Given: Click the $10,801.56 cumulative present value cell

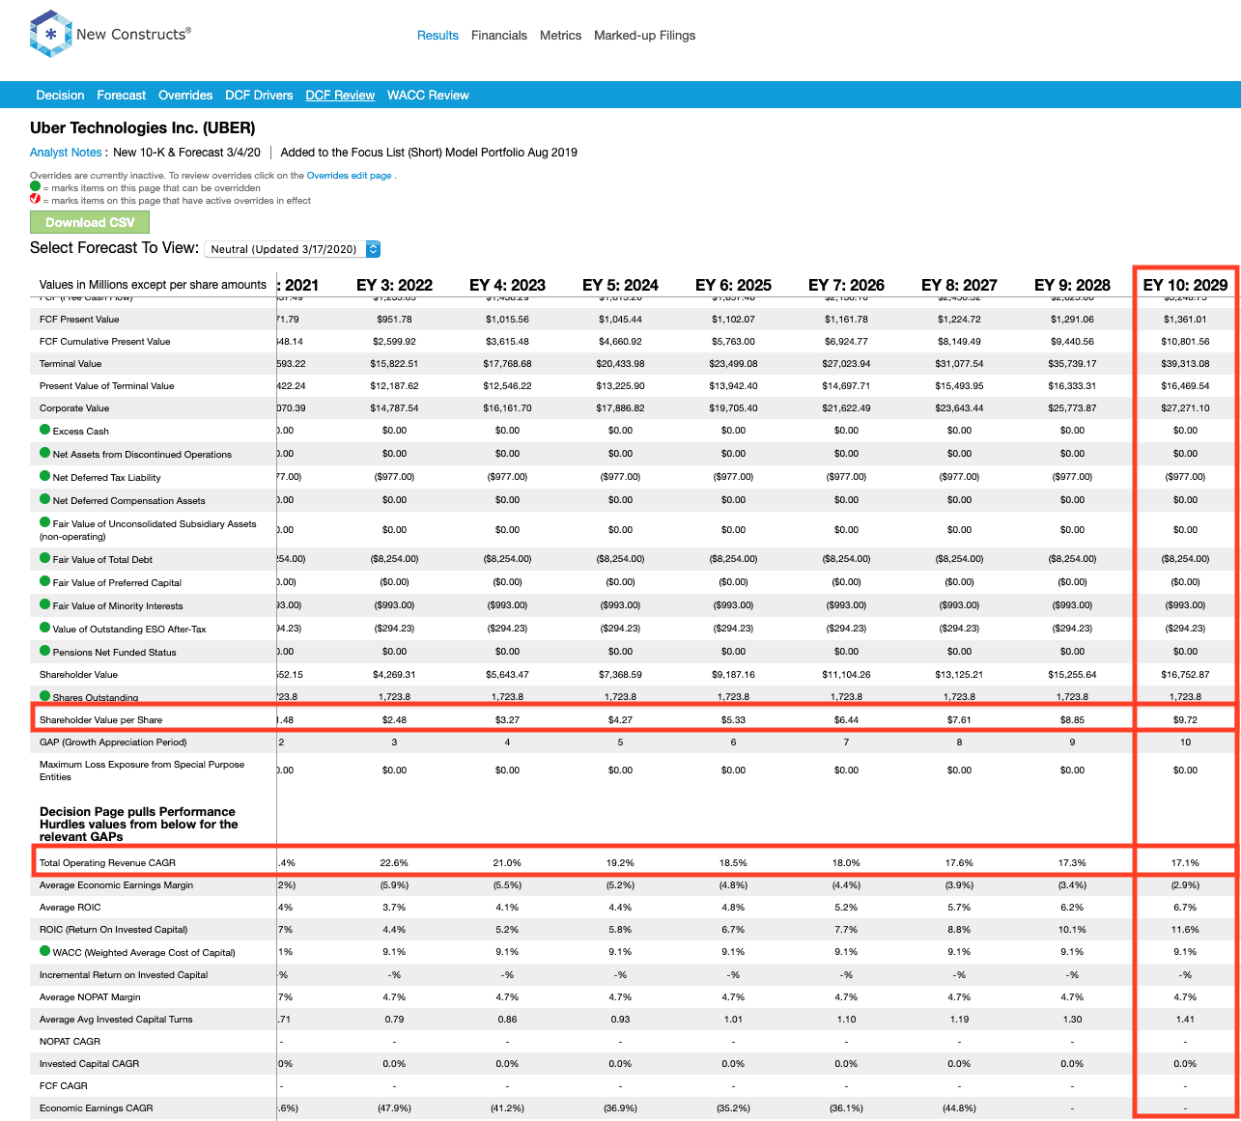Looking at the screenshot, I should click(x=1185, y=341).
